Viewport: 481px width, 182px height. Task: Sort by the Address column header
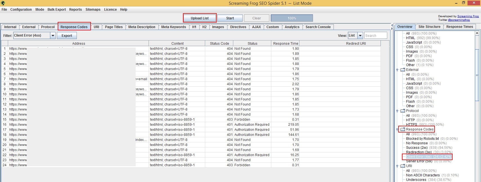pyautogui.click(x=79, y=43)
